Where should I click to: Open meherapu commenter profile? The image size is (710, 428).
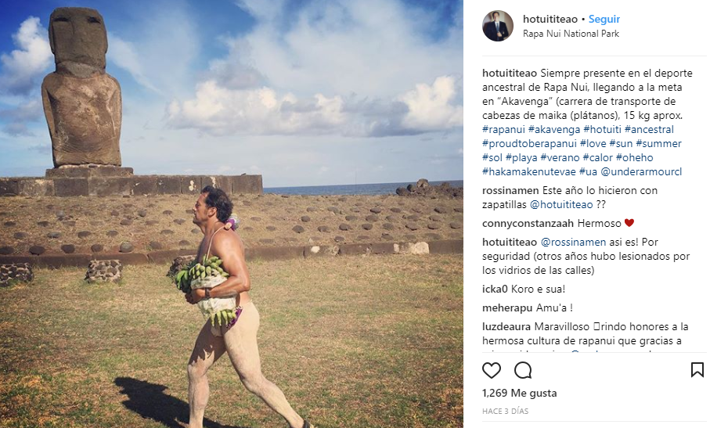tap(506, 308)
